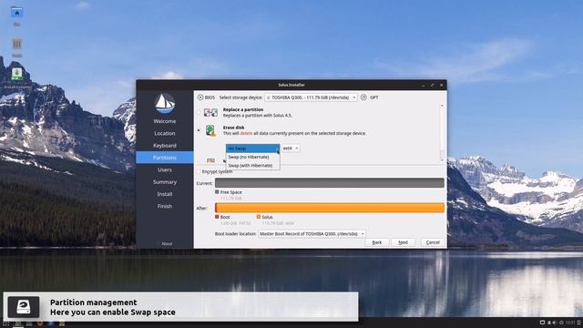Viewport: 583px width, 328px height.
Task: Enable the Encrypt system checkbox
Action: (x=199, y=171)
